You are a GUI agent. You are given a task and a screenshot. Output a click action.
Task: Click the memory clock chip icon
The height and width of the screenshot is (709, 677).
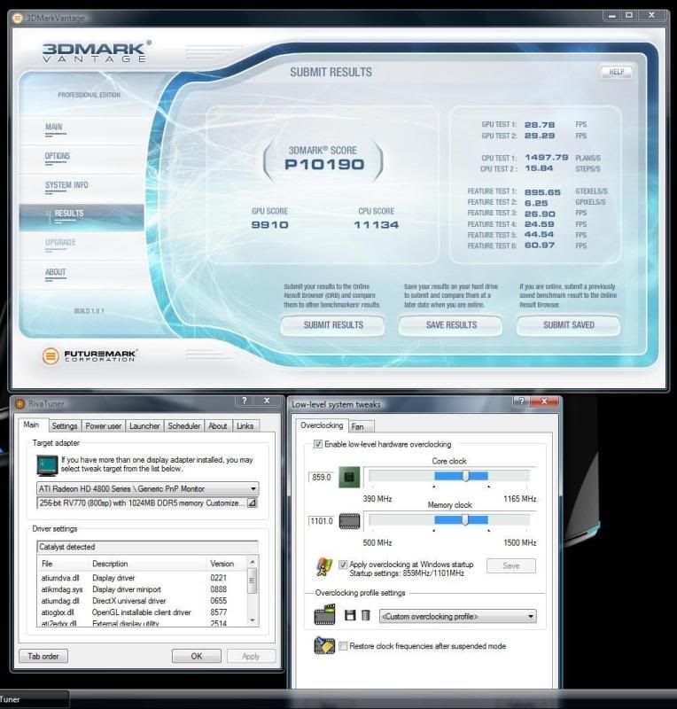point(349,521)
